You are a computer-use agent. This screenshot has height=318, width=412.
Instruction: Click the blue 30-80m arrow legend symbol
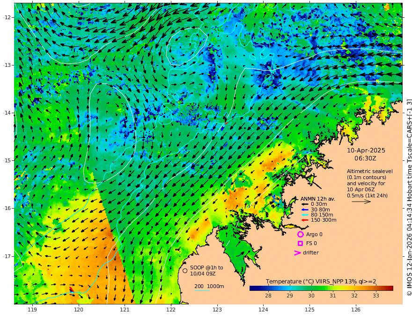305,210
